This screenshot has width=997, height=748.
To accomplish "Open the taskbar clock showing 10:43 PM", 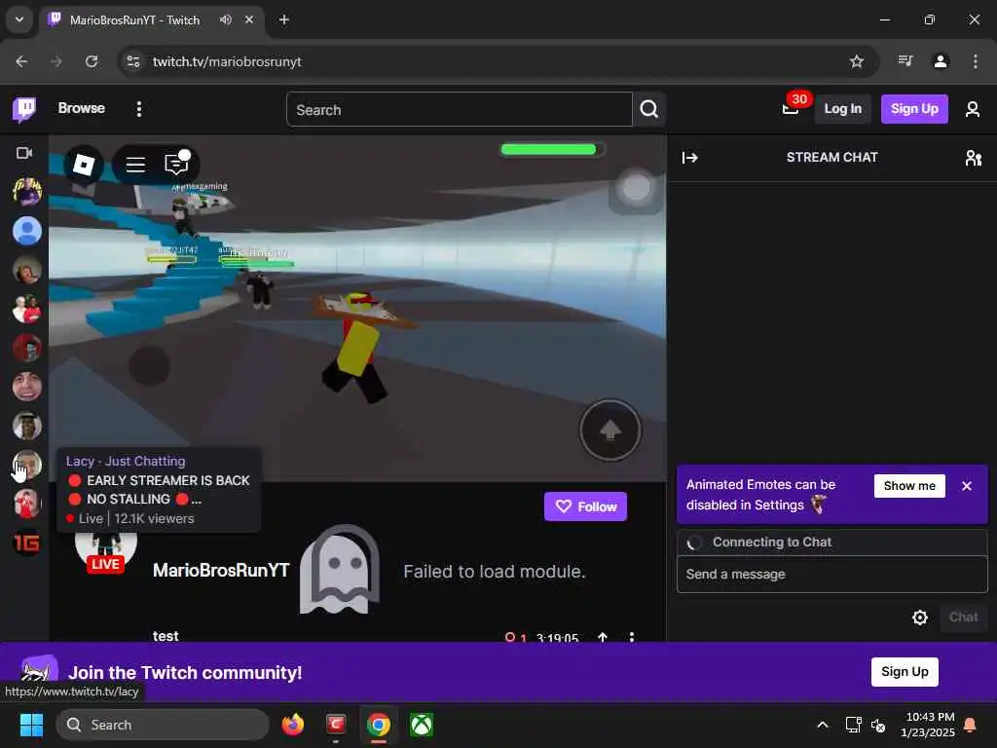I will tap(927, 725).
